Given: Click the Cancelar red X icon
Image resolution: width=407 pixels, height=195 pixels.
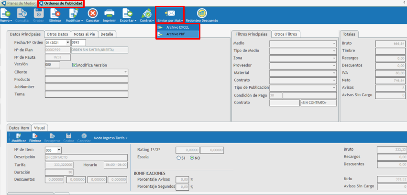Looking at the screenshot, I should [92, 14].
